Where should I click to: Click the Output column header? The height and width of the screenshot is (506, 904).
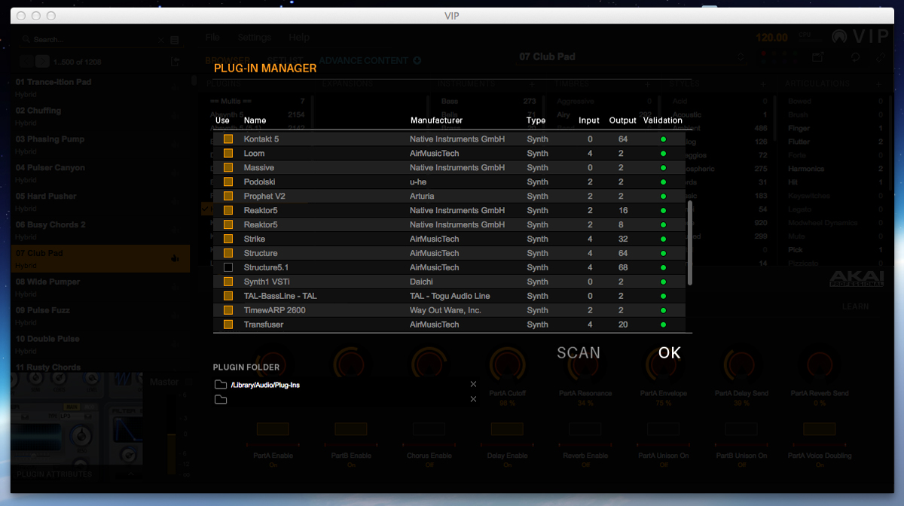pyautogui.click(x=623, y=120)
